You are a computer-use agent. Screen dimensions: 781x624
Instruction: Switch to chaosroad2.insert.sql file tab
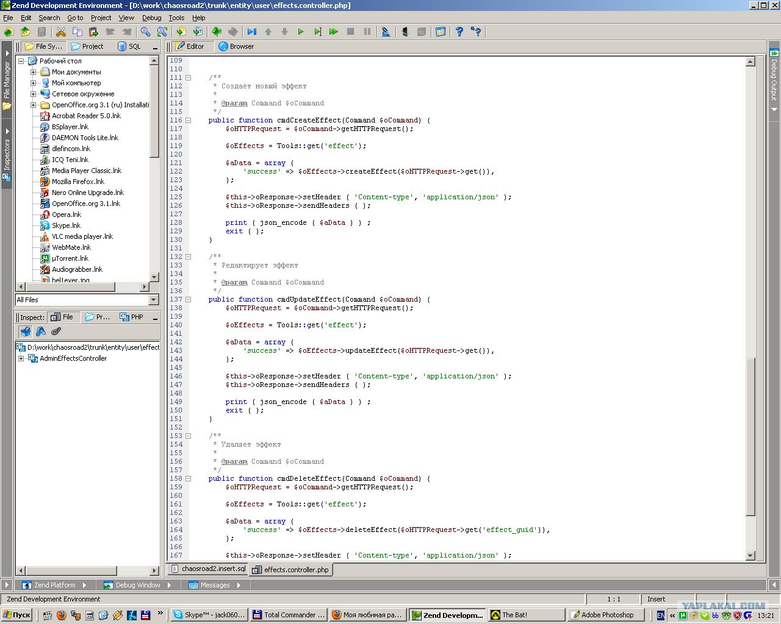208,569
